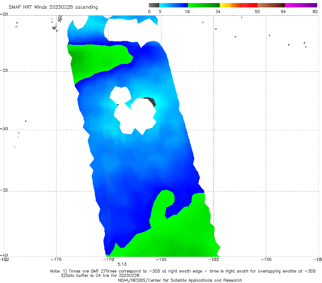The image size is (322, 283).
Task: Click the note line starting 'Note: 1) Times are GMT'
Action: click(183, 271)
